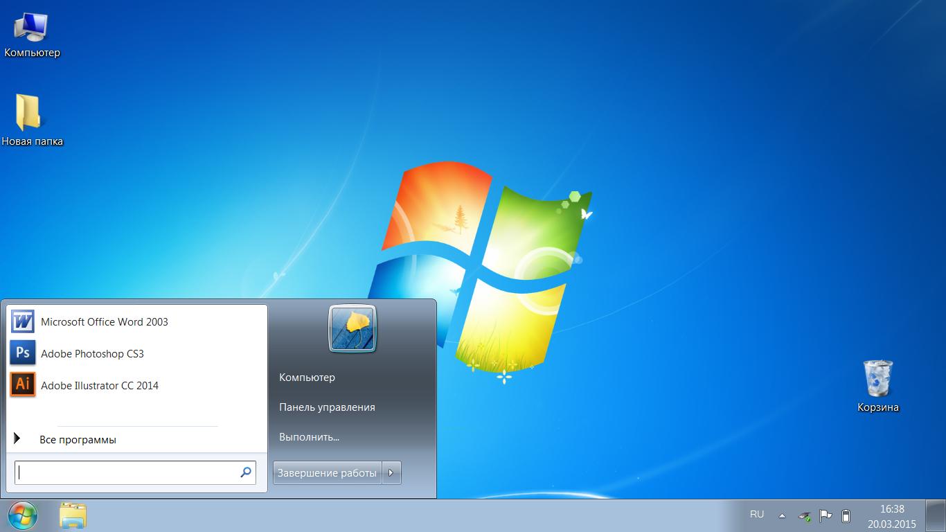The image size is (946, 532).
Task: Open Компьютер from the Start menu
Action: point(307,378)
